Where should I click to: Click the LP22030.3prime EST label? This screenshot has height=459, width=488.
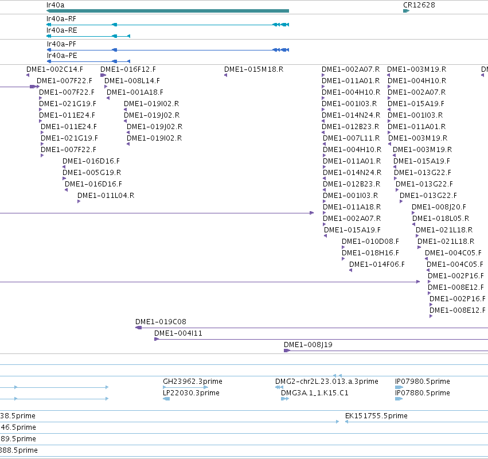pyautogui.click(x=191, y=393)
